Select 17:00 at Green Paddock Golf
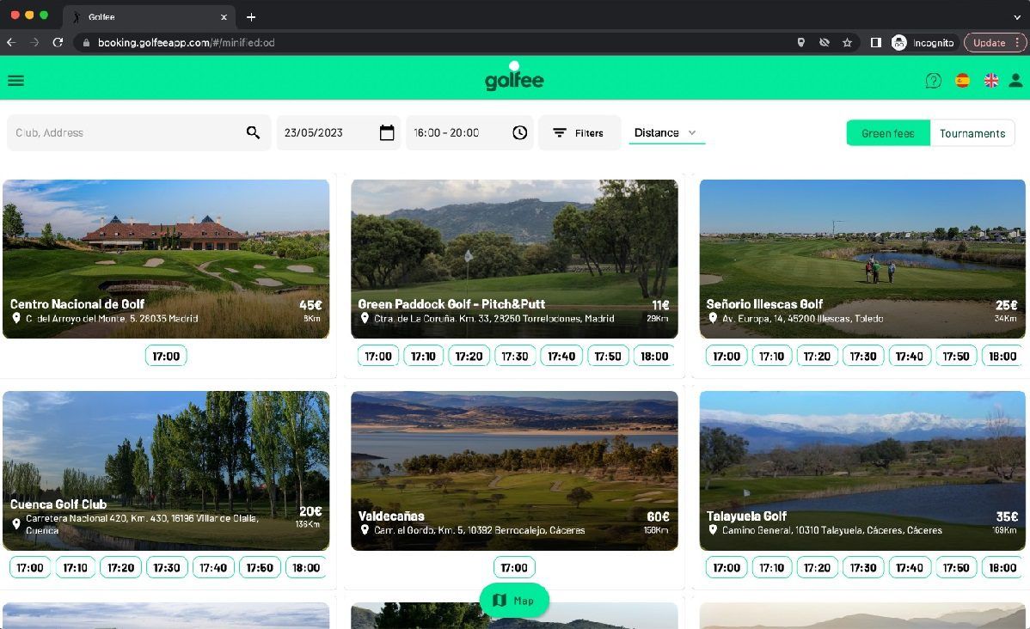Viewport: 1030px width, 629px height. pos(378,356)
